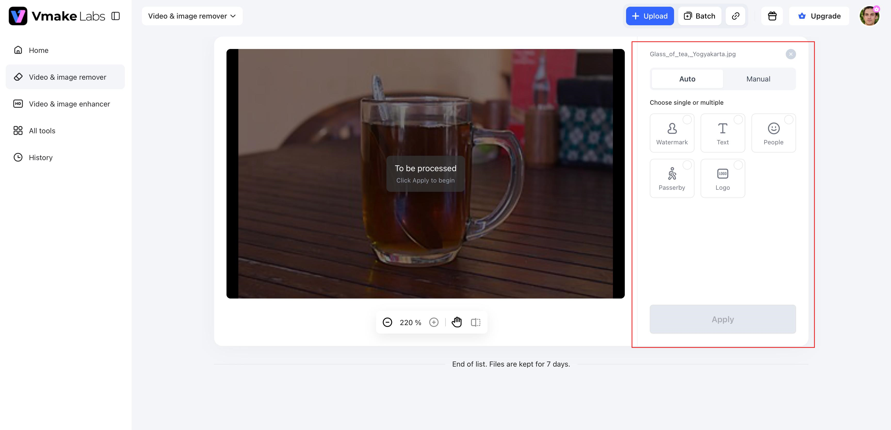Click the Upgrade crown icon
The height and width of the screenshot is (430, 891).
coord(802,16)
